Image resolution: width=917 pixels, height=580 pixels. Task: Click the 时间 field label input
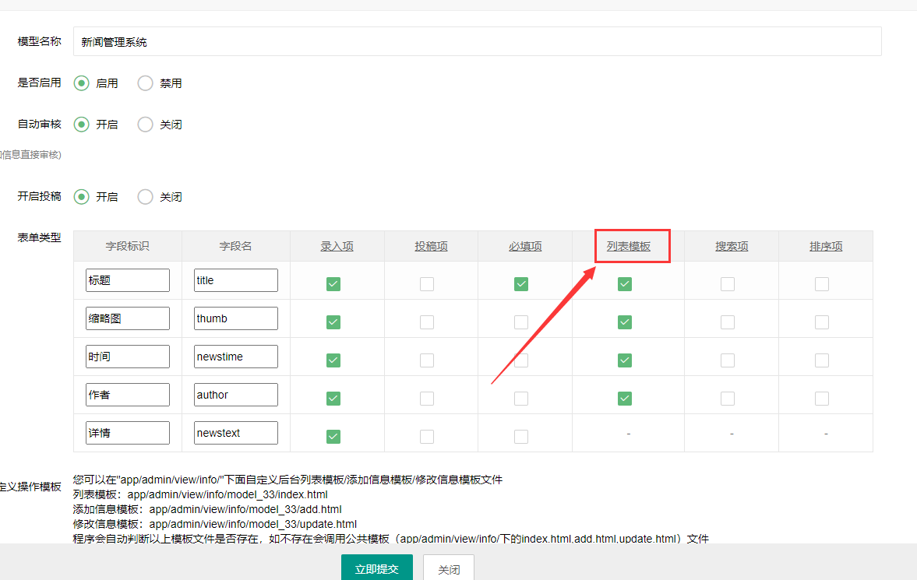(x=128, y=357)
